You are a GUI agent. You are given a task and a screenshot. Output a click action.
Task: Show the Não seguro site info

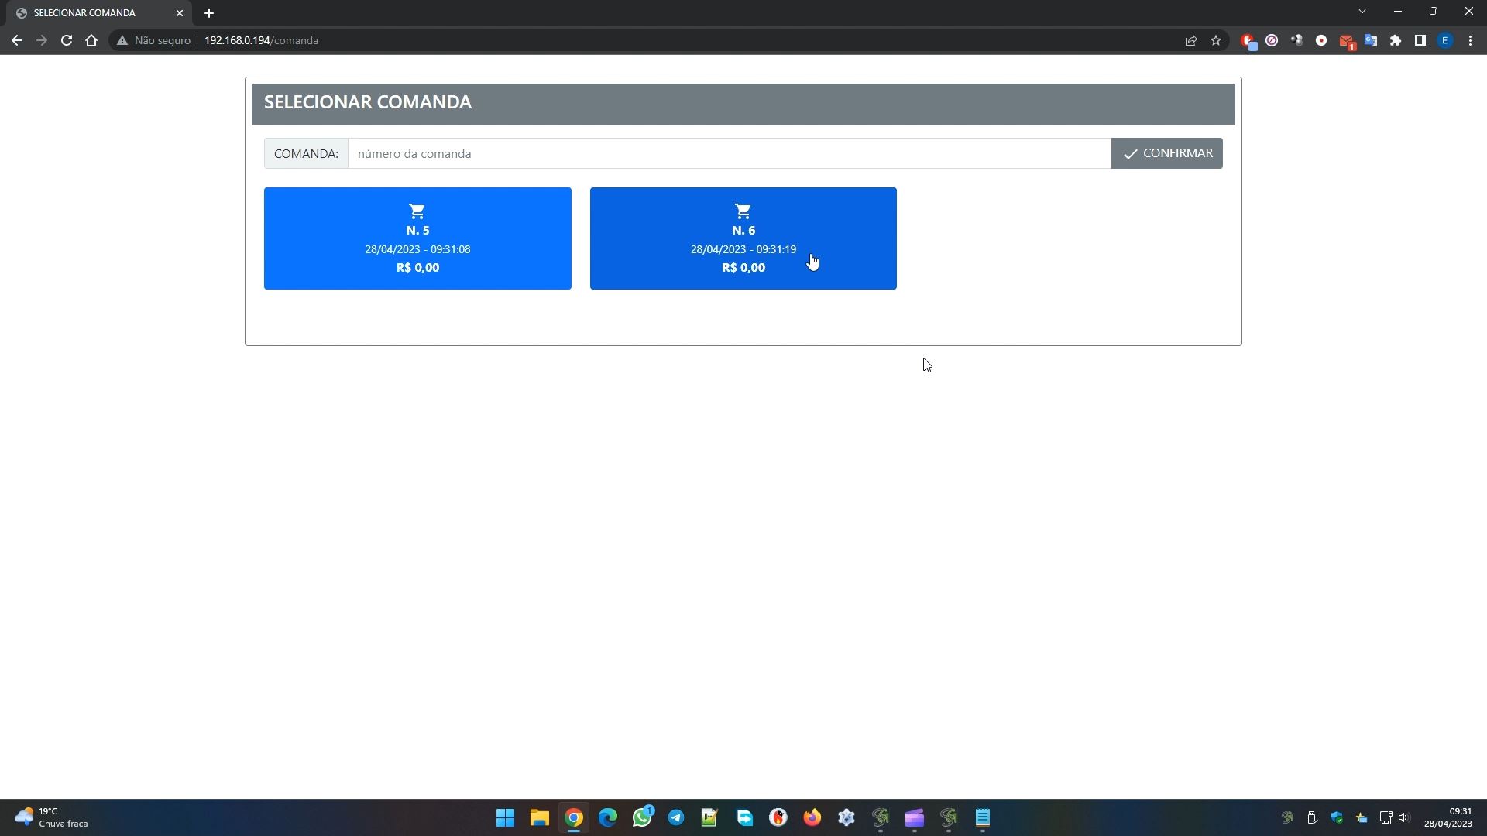(153, 40)
